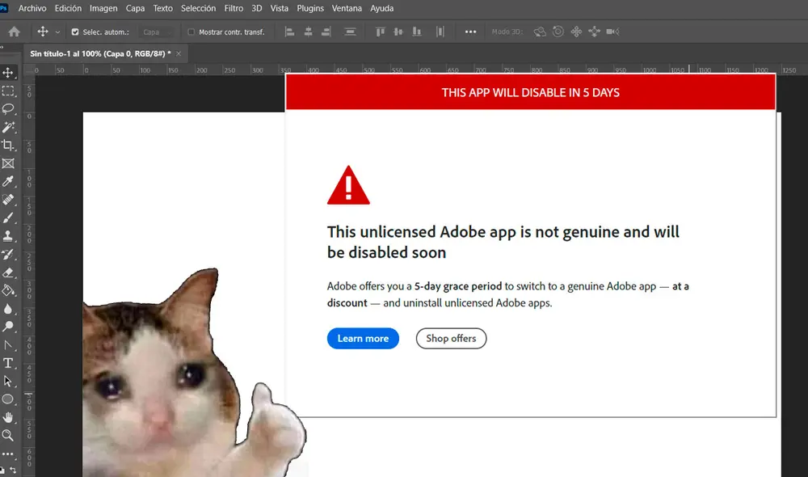This screenshot has height=477, width=808.
Task: Open the Move tool preset chevron
Action: [x=57, y=31]
